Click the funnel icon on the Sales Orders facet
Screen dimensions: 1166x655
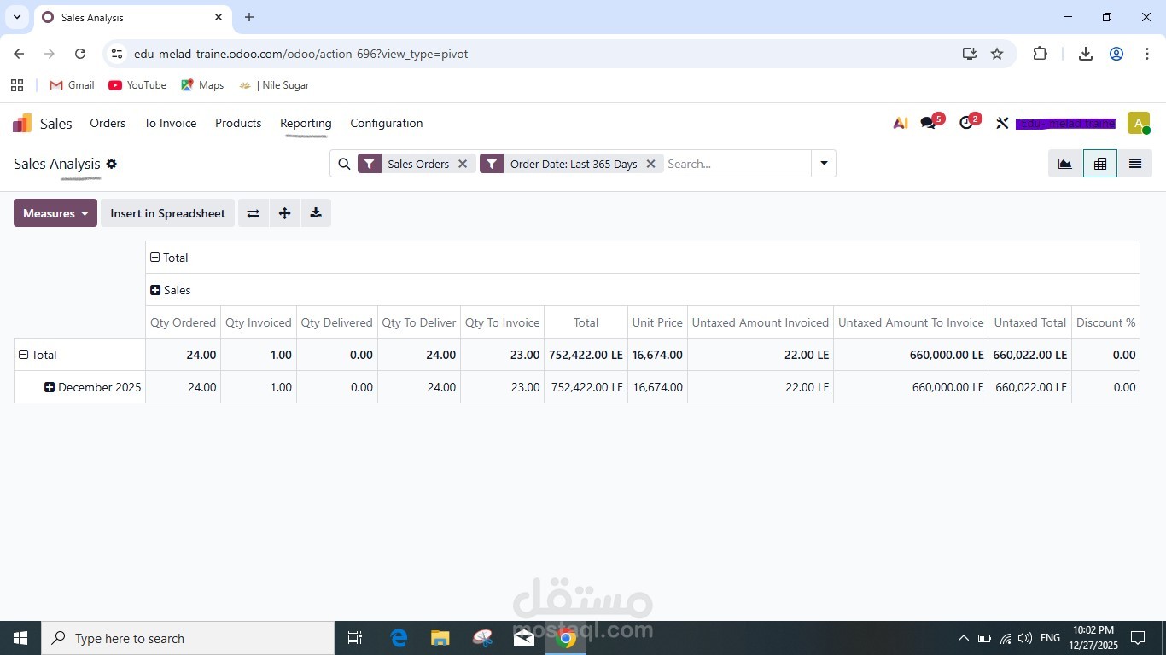pos(370,164)
